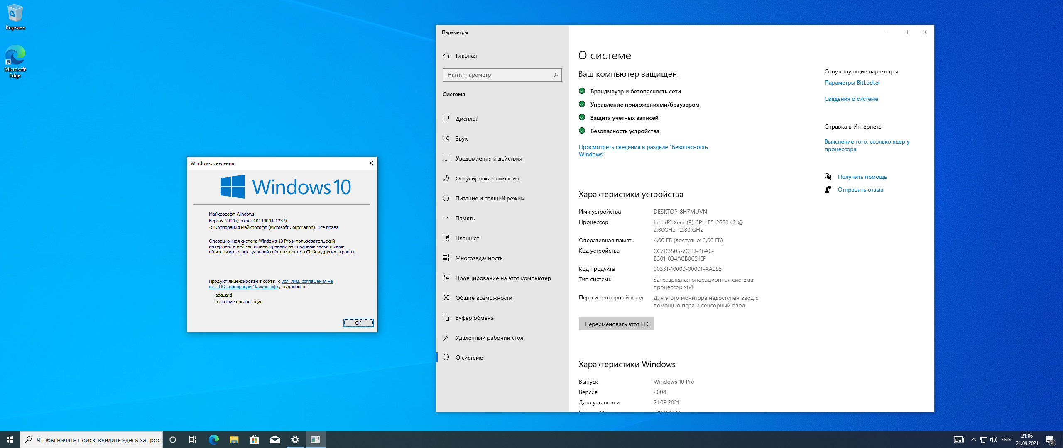Click the Уведомления и действия icon

point(446,158)
